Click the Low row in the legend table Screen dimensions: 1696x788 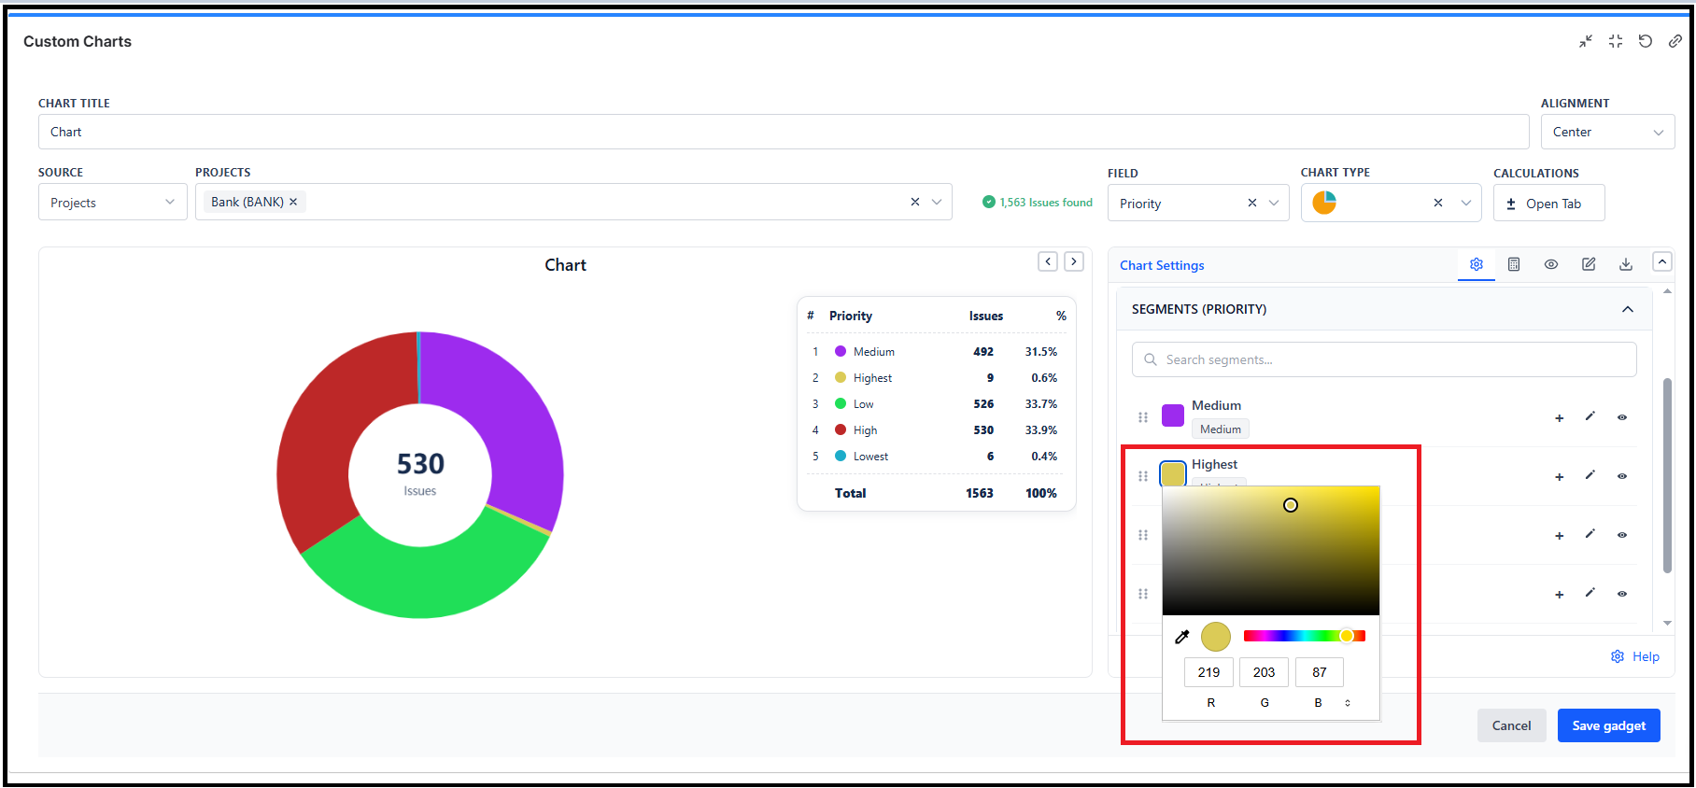point(936,404)
